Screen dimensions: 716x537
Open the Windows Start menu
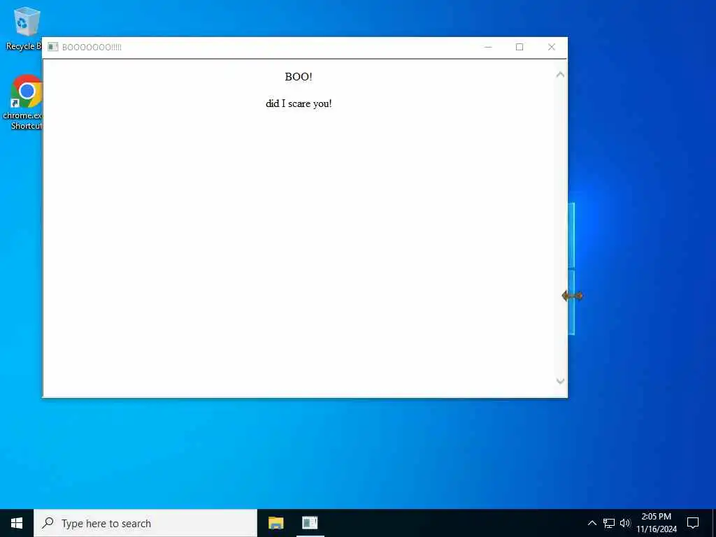tap(17, 523)
